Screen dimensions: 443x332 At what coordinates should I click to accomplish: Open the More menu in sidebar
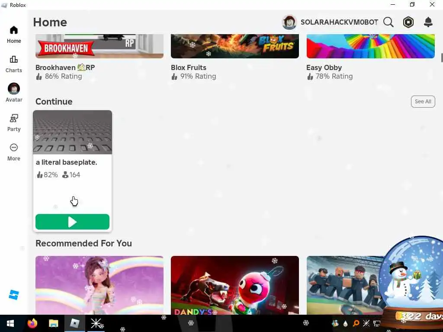coord(13,152)
